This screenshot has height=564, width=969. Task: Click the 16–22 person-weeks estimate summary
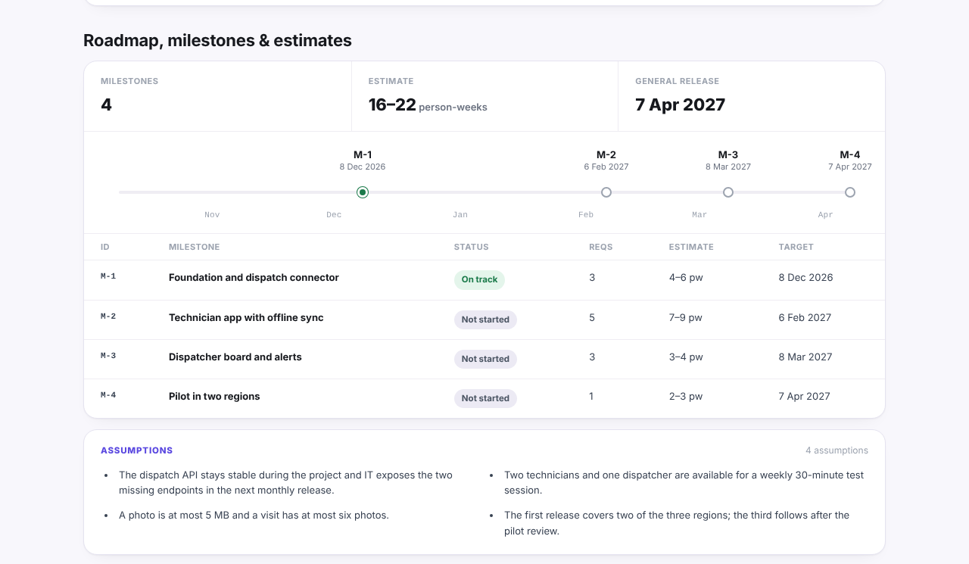click(x=428, y=105)
